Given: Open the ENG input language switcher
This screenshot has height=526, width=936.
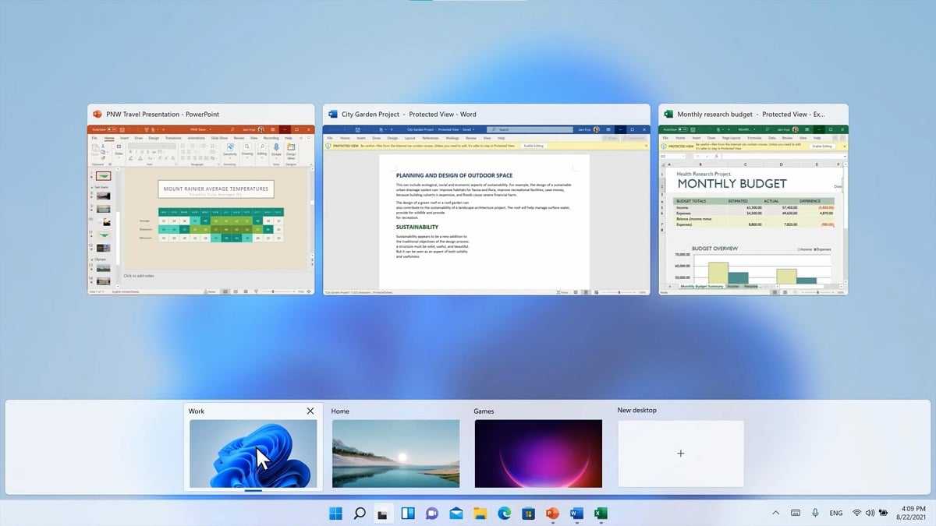Looking at the screenshot, I should point(835,513).
